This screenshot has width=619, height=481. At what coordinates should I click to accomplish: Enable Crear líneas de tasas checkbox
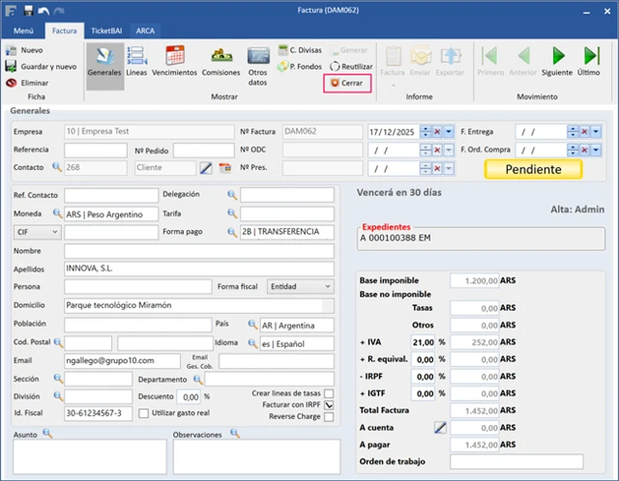(x=329, y=393)
